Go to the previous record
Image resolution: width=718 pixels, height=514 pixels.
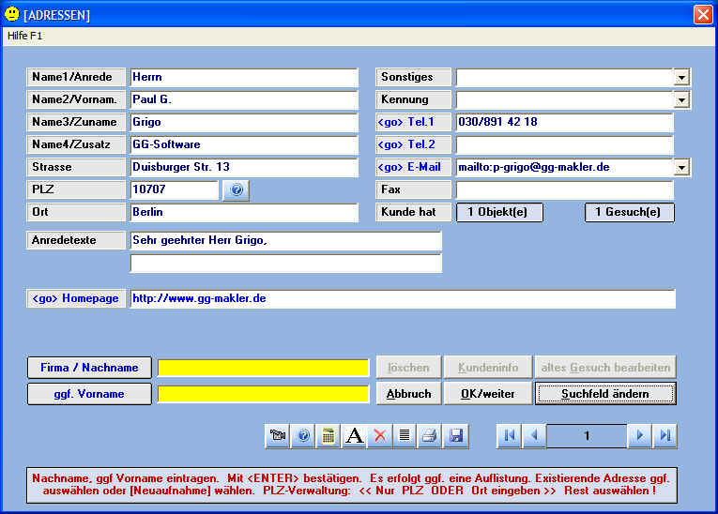tap(534, 435)
